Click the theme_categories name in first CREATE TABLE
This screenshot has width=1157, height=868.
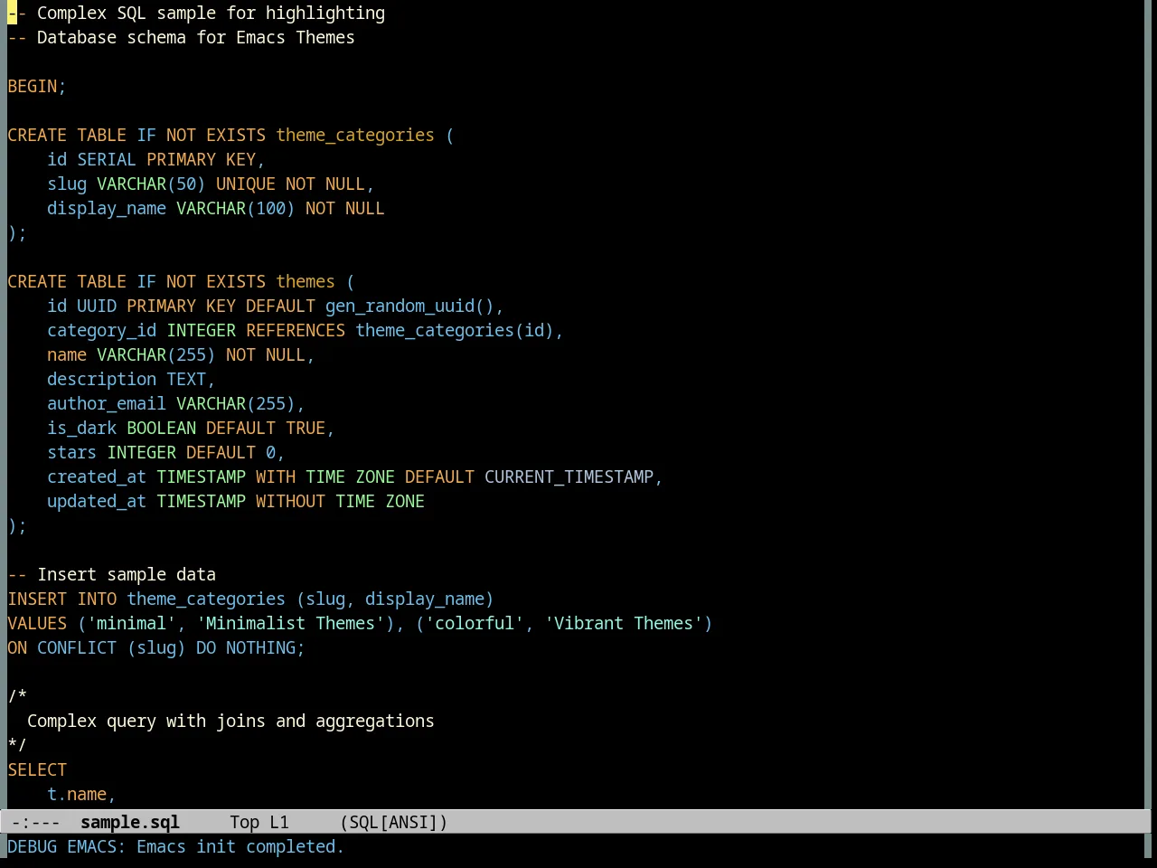pos(355,135)
